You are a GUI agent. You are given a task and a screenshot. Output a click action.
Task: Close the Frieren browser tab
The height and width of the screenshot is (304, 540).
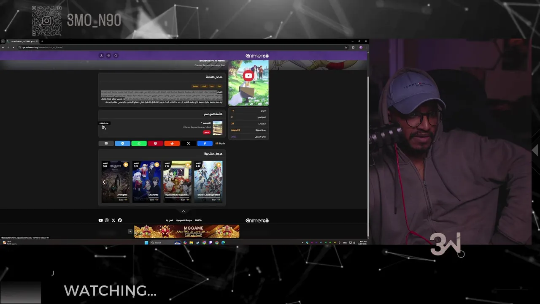37,41
